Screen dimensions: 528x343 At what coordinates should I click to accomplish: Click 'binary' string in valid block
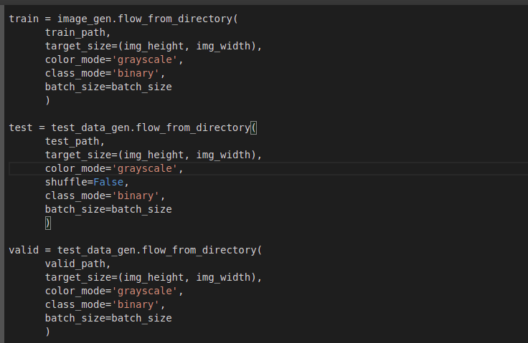tap(136, 304)
